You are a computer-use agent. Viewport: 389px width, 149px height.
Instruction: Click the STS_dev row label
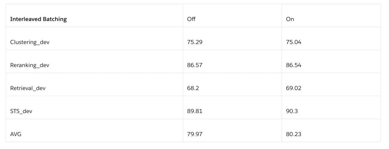click(x=21, y=111)
